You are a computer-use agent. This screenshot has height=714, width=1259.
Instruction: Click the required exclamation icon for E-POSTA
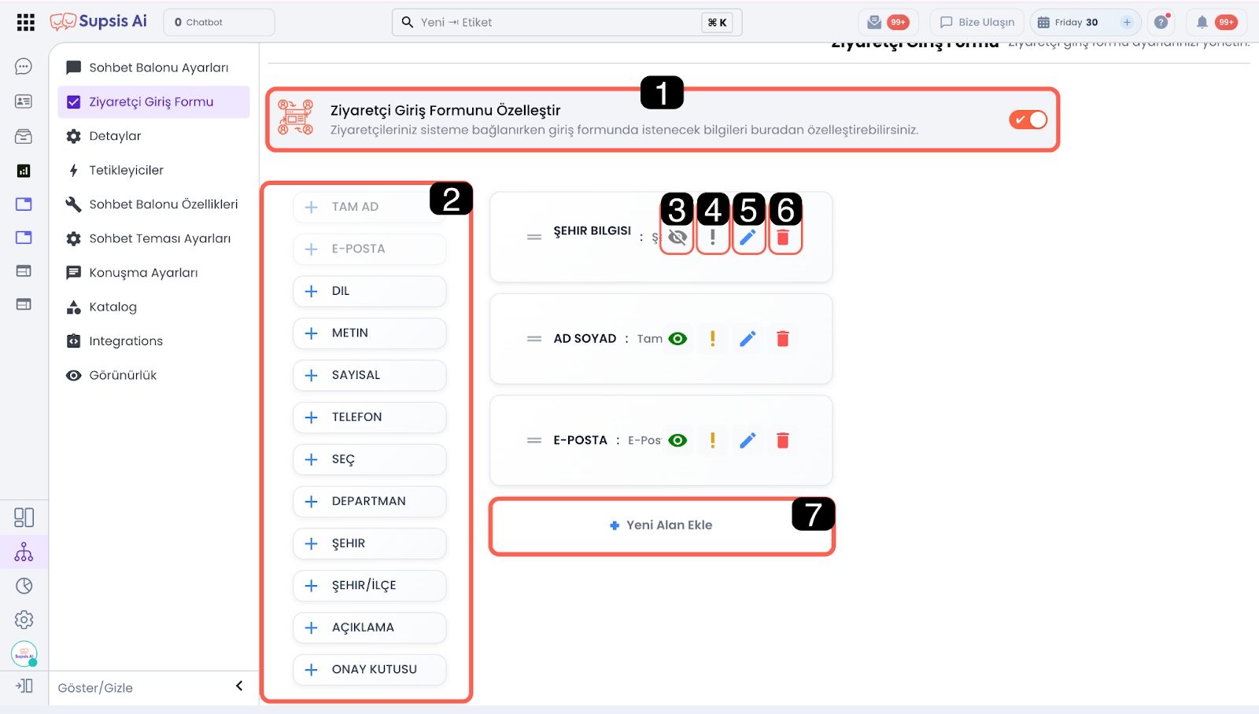tap(713, 440)
